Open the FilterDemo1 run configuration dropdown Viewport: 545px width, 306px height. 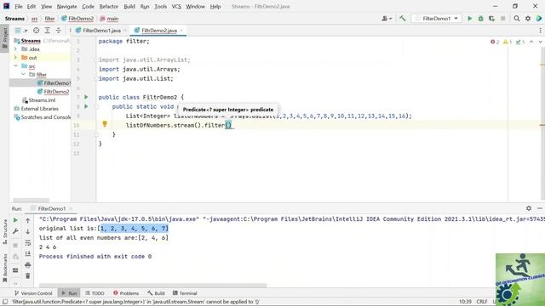[x=437, y=19]
